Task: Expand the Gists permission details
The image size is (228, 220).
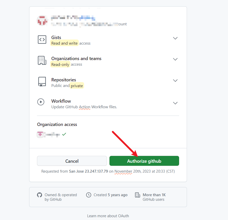Action: pos(175,38)
